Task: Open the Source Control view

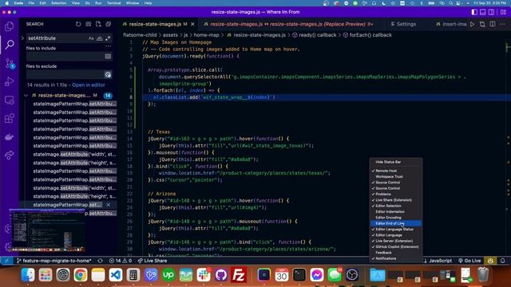Action: coord(10,63)
